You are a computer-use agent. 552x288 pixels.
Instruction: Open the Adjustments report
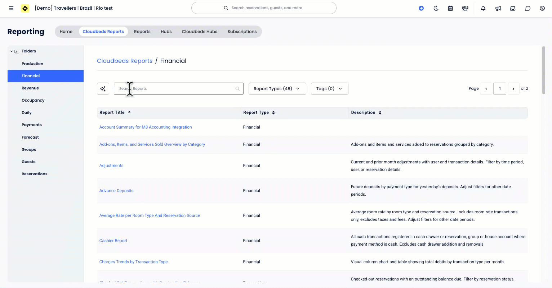click(x=111, y=166)
